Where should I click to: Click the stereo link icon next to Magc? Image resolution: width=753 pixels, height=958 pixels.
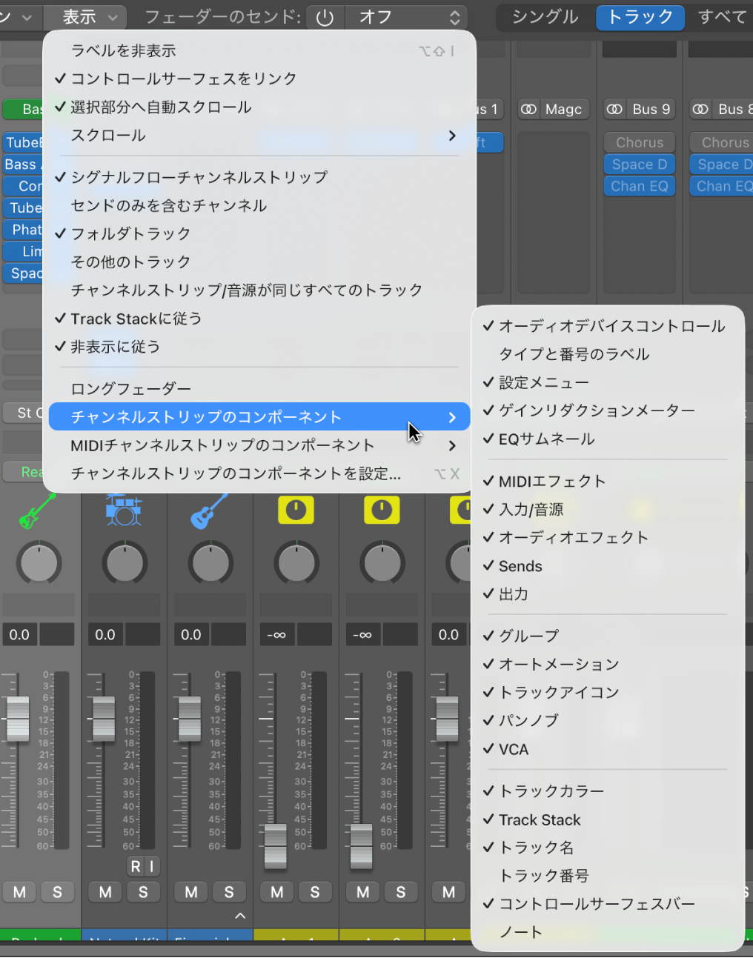[x=528, y=109]
